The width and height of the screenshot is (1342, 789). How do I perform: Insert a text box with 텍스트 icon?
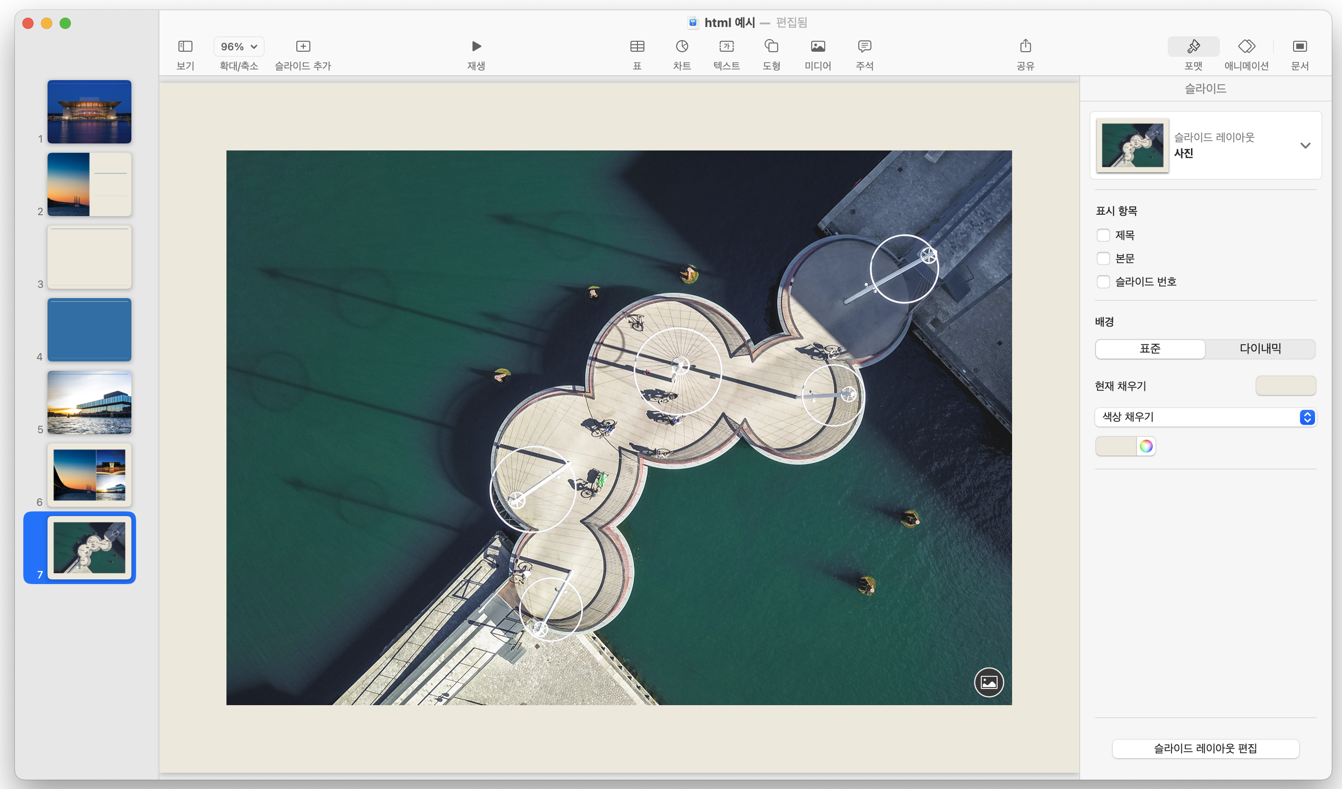pos(726,46)
